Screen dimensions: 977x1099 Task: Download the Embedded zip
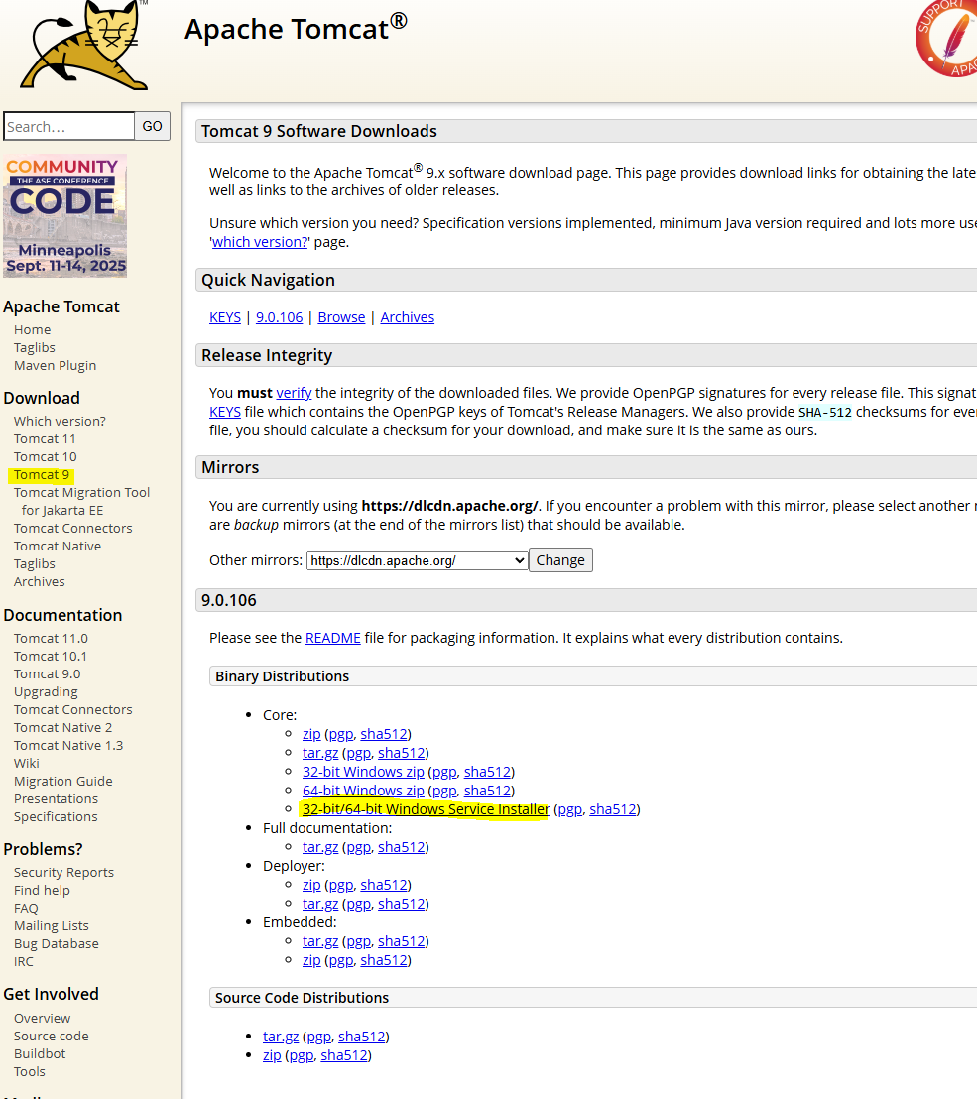311,960
